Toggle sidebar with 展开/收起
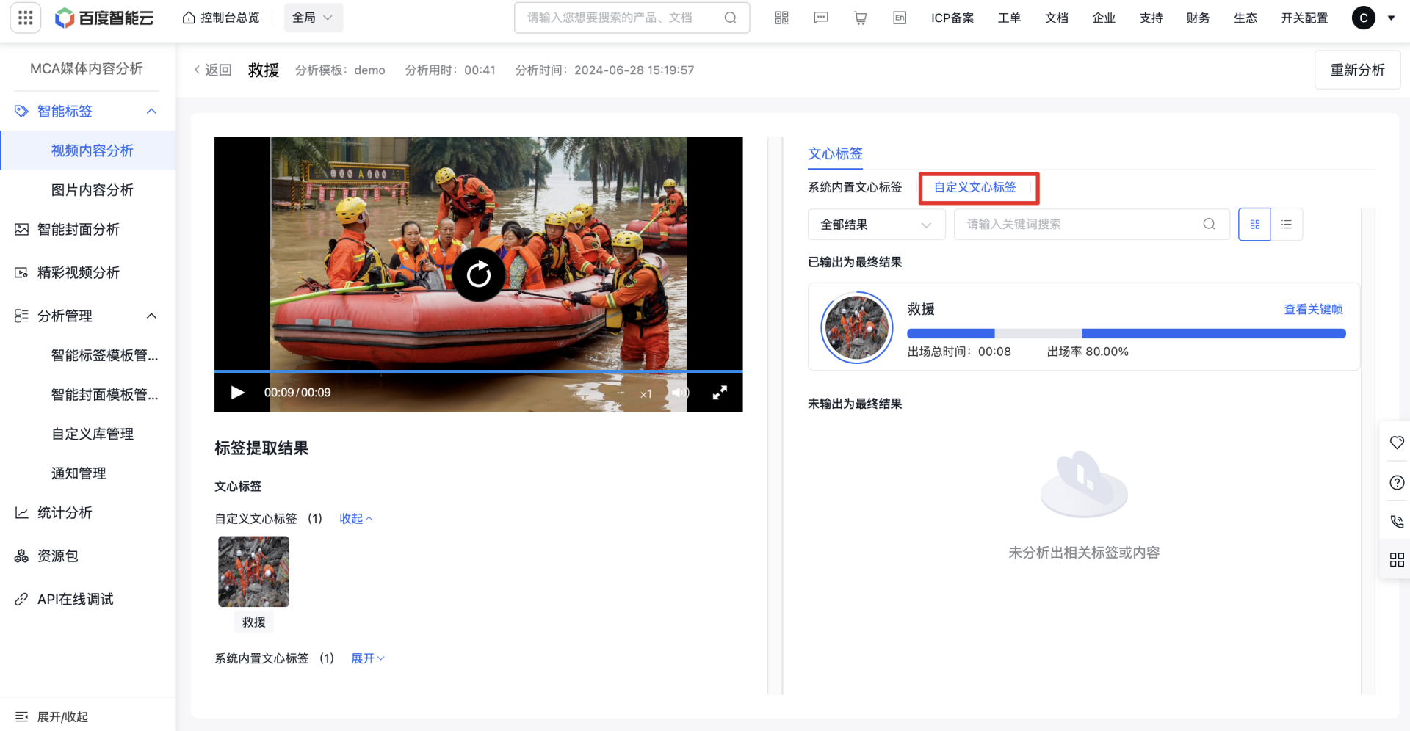The image size is (1410, 731). click(51, 716)
